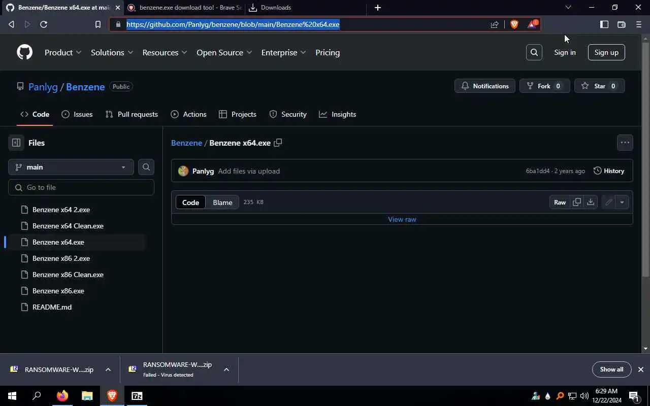Open the browser hamburger menu

[639, 24]
